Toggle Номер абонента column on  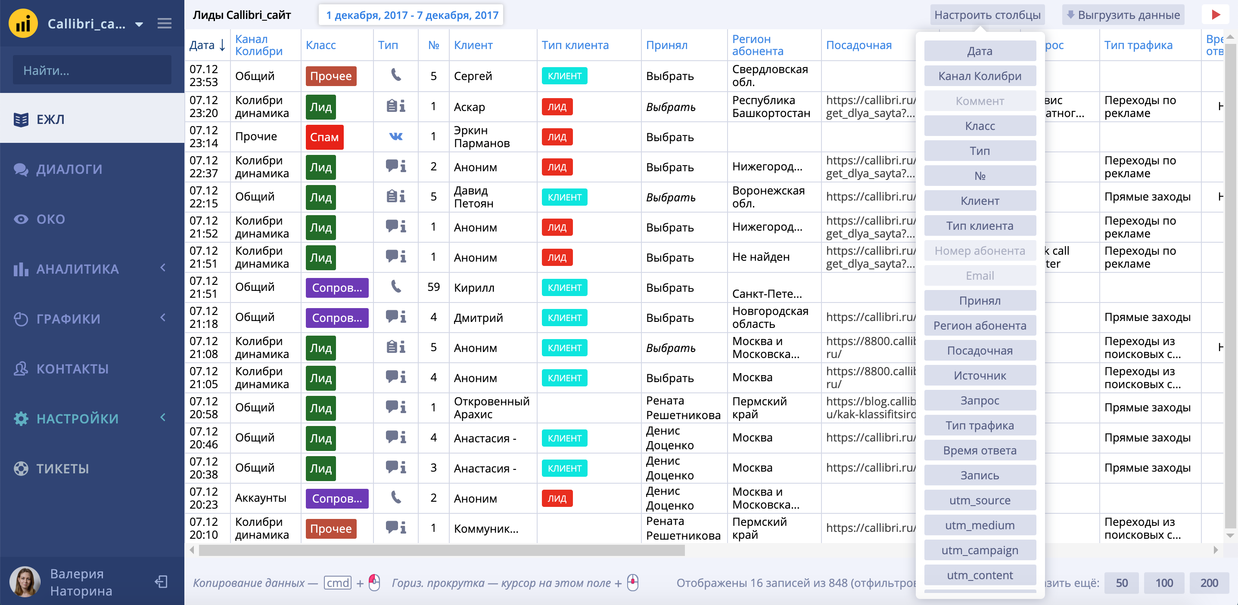980,250
